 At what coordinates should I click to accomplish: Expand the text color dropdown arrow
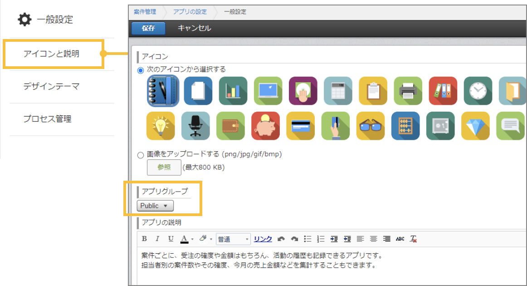(192, 238)
